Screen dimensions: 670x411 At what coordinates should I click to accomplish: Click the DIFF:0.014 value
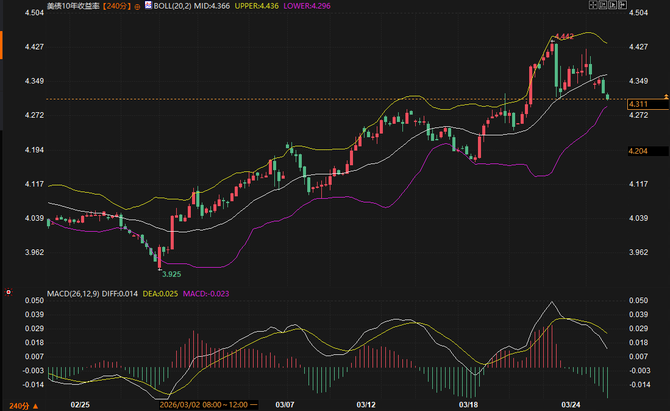(119, 293)
